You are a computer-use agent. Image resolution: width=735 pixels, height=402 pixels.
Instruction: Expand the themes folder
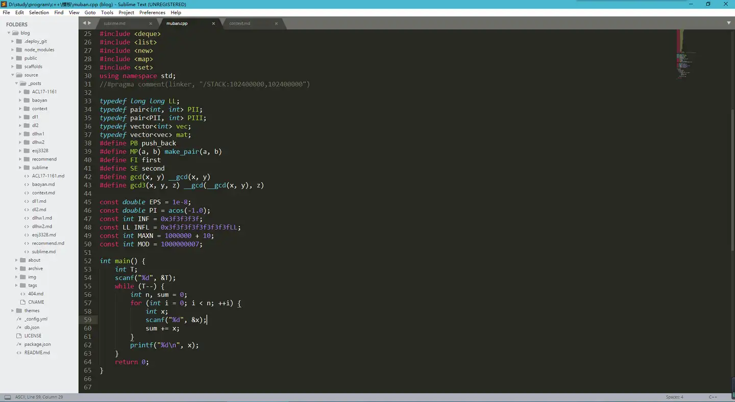click(13, 311)
